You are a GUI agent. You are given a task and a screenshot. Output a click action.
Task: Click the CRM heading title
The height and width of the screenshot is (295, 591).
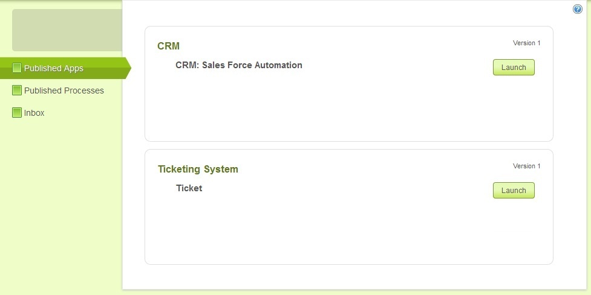[x=168, y=46]
